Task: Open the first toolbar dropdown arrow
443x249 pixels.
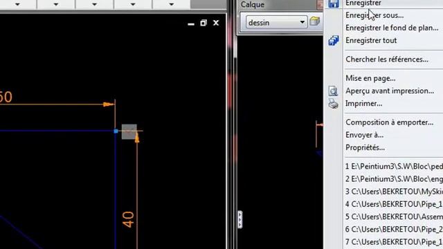Action: pos(17,4)
